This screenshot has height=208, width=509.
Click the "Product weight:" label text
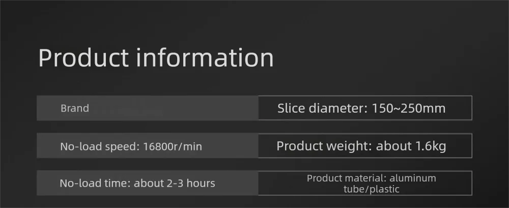(x=324, y=146)
